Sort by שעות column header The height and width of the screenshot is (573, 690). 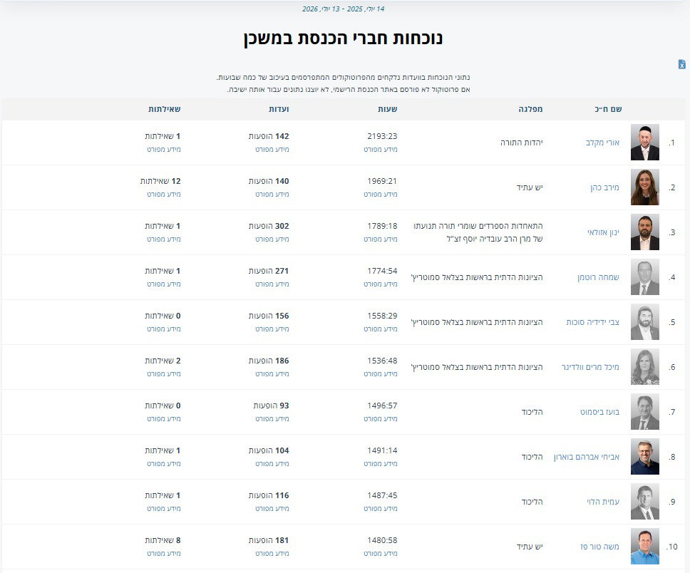pyautogui.click(x=387, y=109)
